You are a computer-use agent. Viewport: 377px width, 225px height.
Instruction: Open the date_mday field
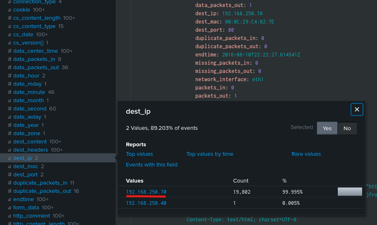27,84
